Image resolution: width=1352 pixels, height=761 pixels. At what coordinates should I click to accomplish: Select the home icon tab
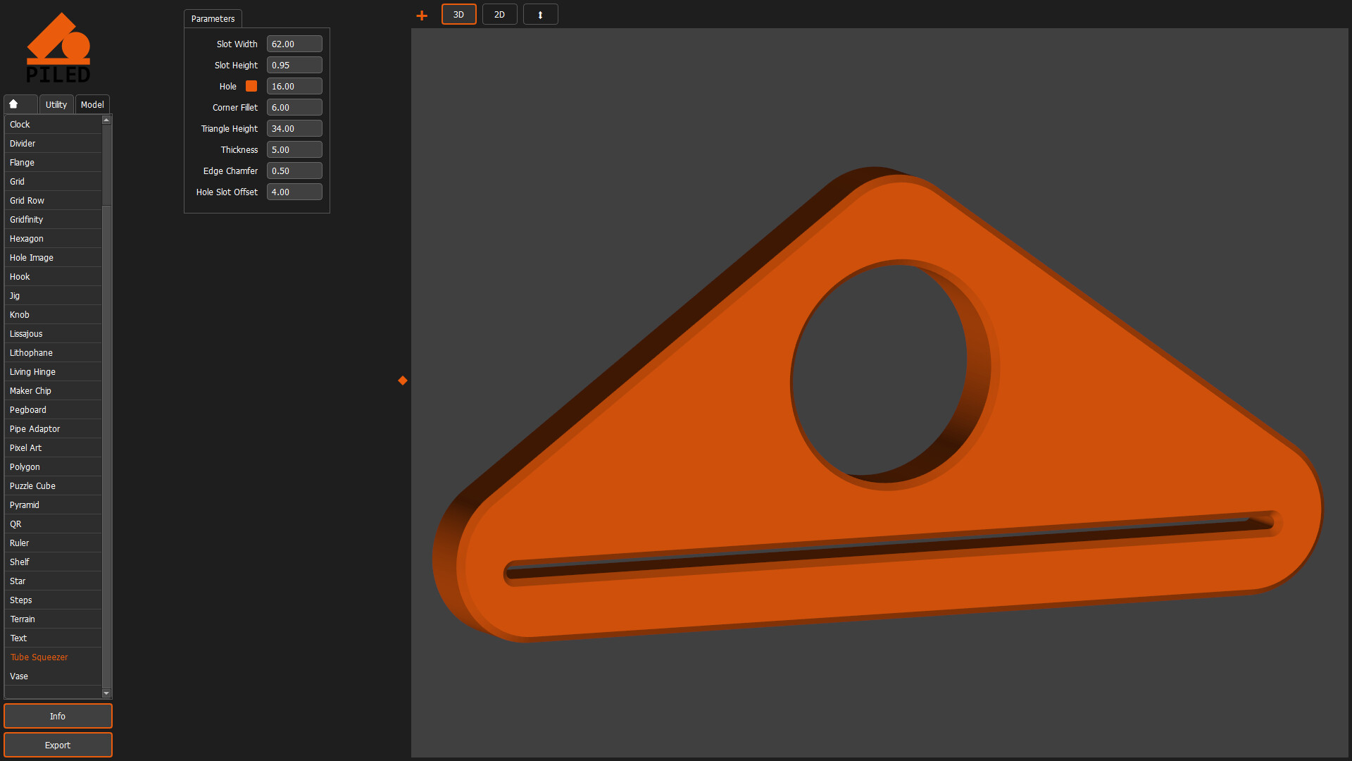(20, 104)
